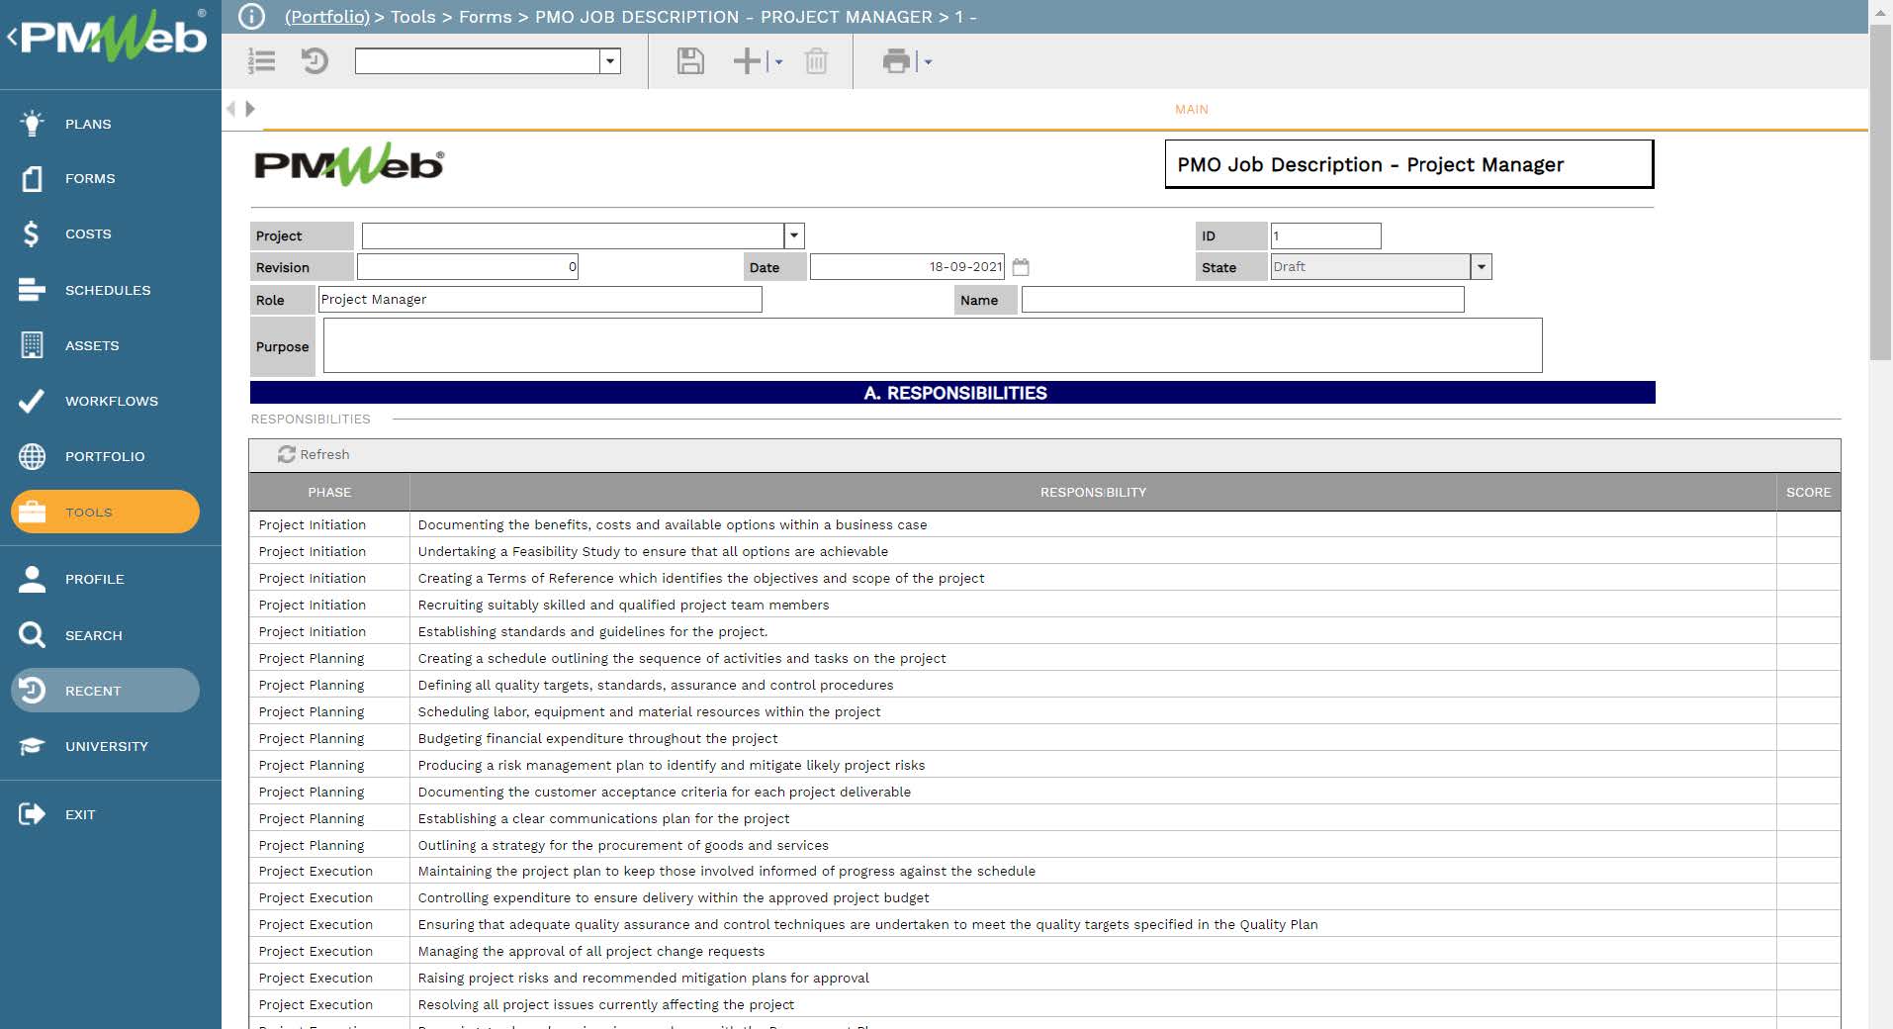This screenshot has width=1893, height=1029.
Task: Select row 'Budgeting financial expenditure throughout the project'
Action: pos(1044,738)
